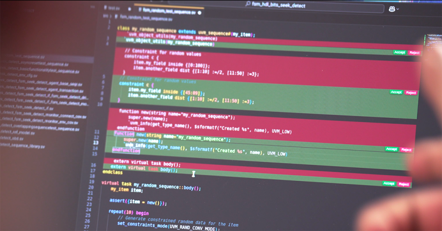
Task: Open the file ending in agent_transaction.sv
Action: (x=42, y=89)
